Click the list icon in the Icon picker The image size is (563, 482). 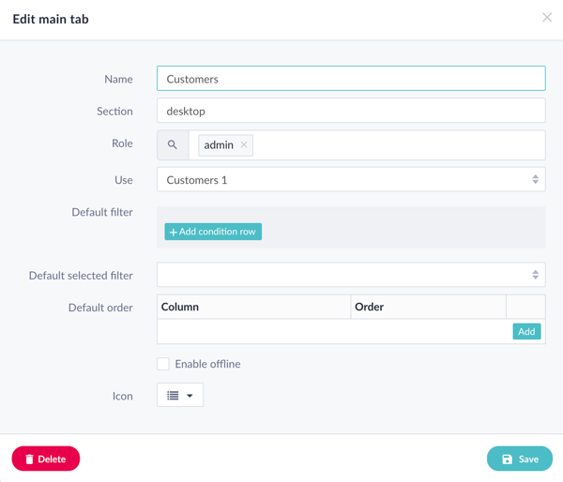173,396
